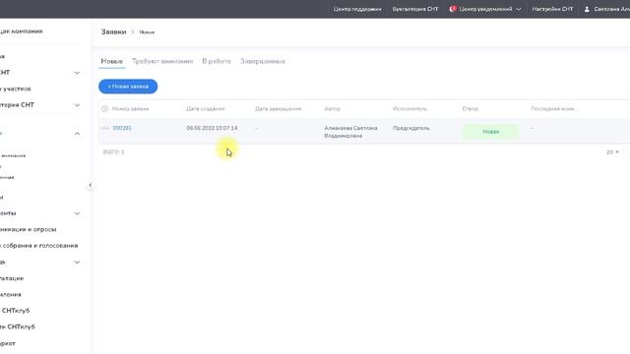This screenshot has width=630, height=354.
Task: Expand the Центр уведомлений dropdown chevron
Action: (519, 9)
